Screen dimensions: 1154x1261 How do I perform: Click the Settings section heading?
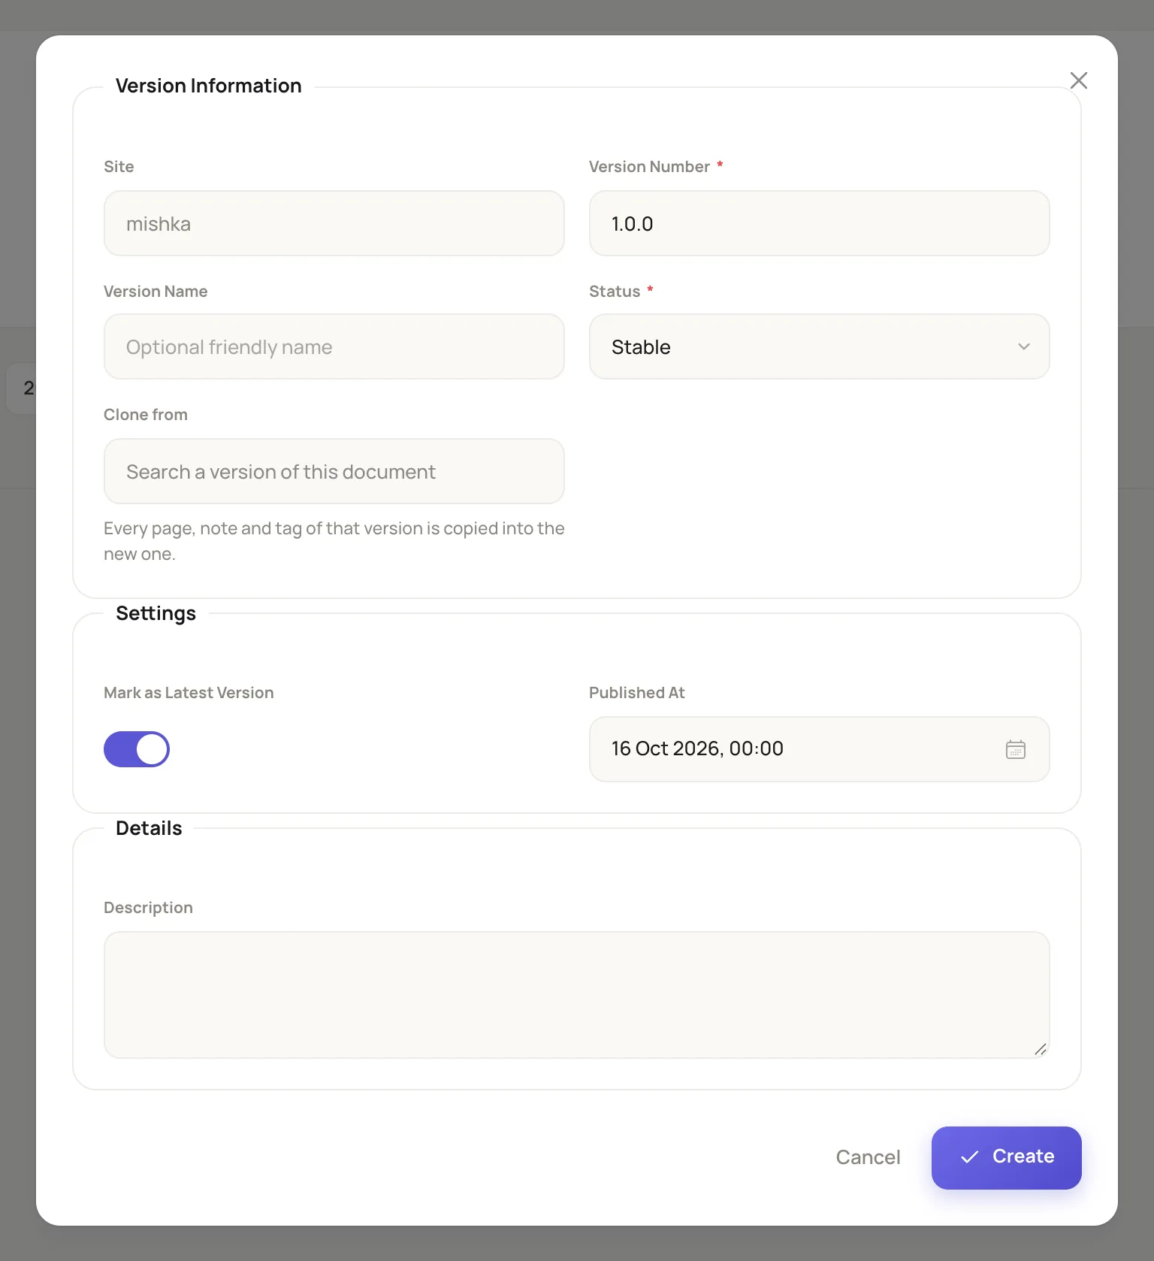(156, 613)
